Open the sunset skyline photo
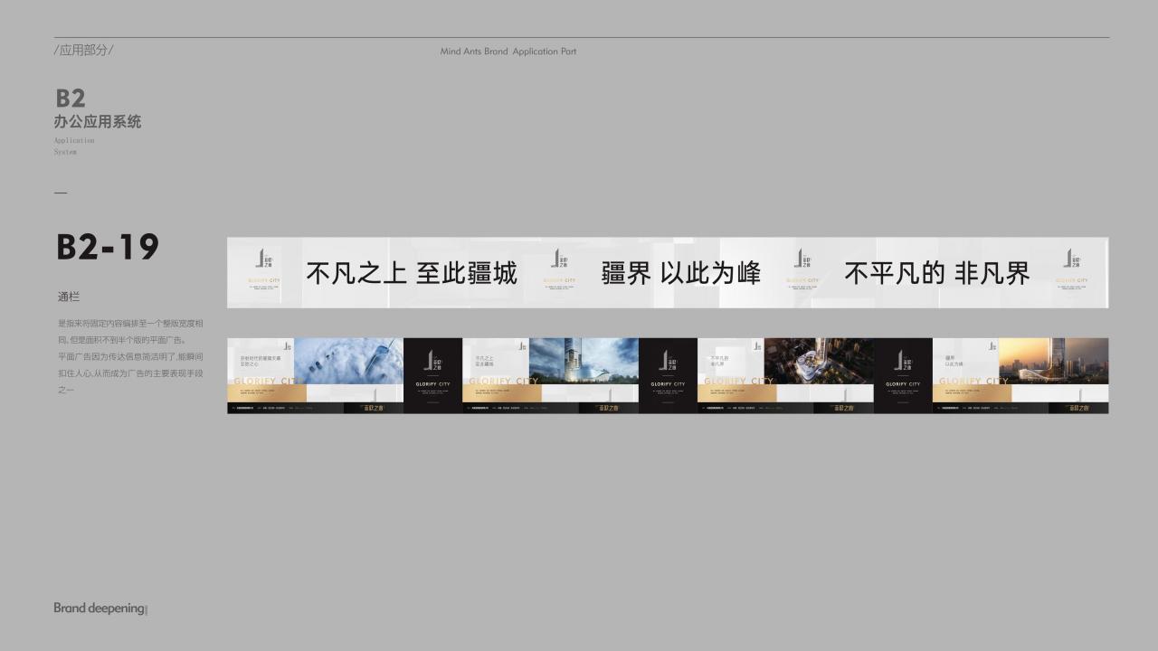1158x651 pixels. coord(1054,360)
